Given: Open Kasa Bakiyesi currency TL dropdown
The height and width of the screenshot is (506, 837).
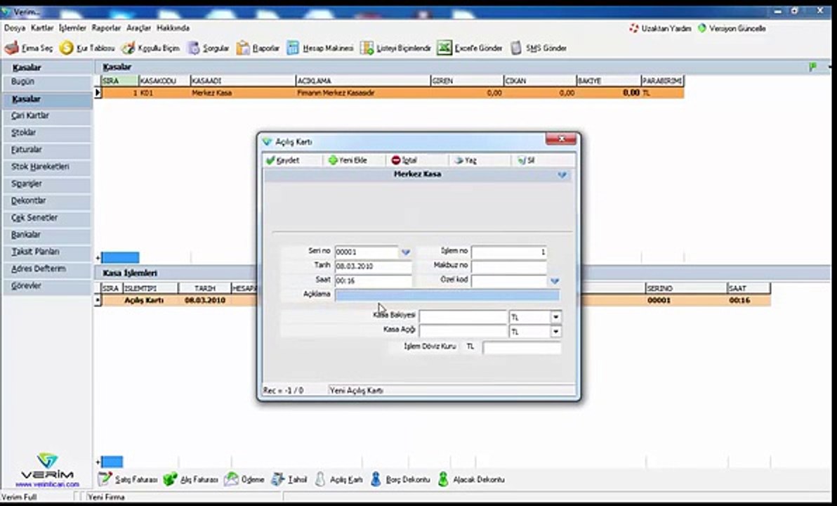Looking at the screenshot, I should [555, 318].
